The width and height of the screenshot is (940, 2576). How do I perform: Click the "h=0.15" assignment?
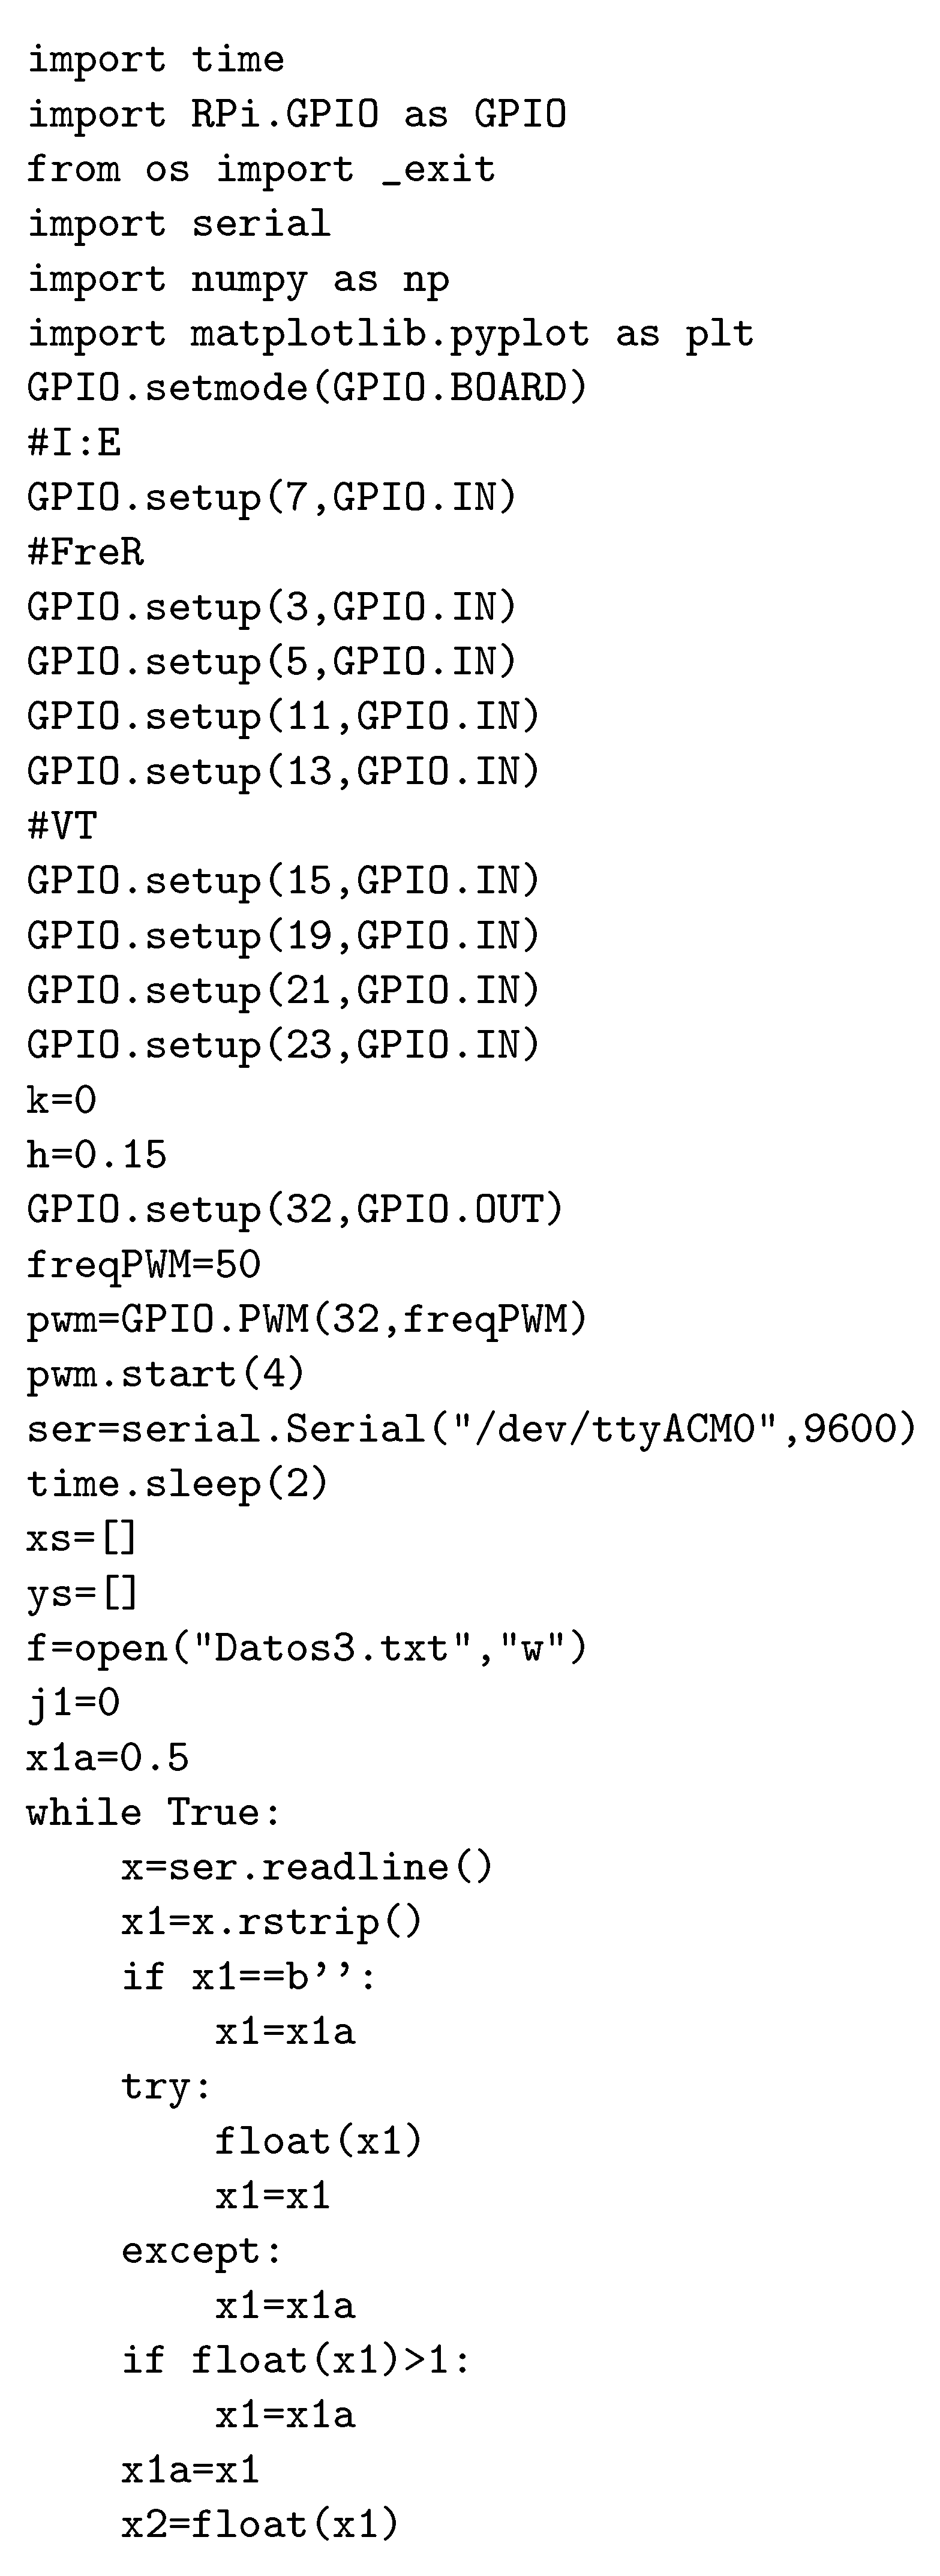coord(96,1155)
